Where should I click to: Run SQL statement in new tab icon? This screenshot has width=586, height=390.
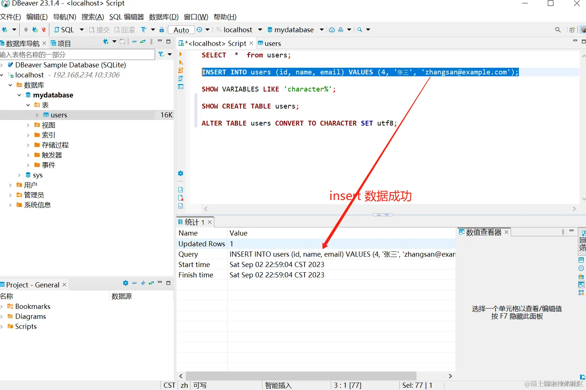[181, 62]
